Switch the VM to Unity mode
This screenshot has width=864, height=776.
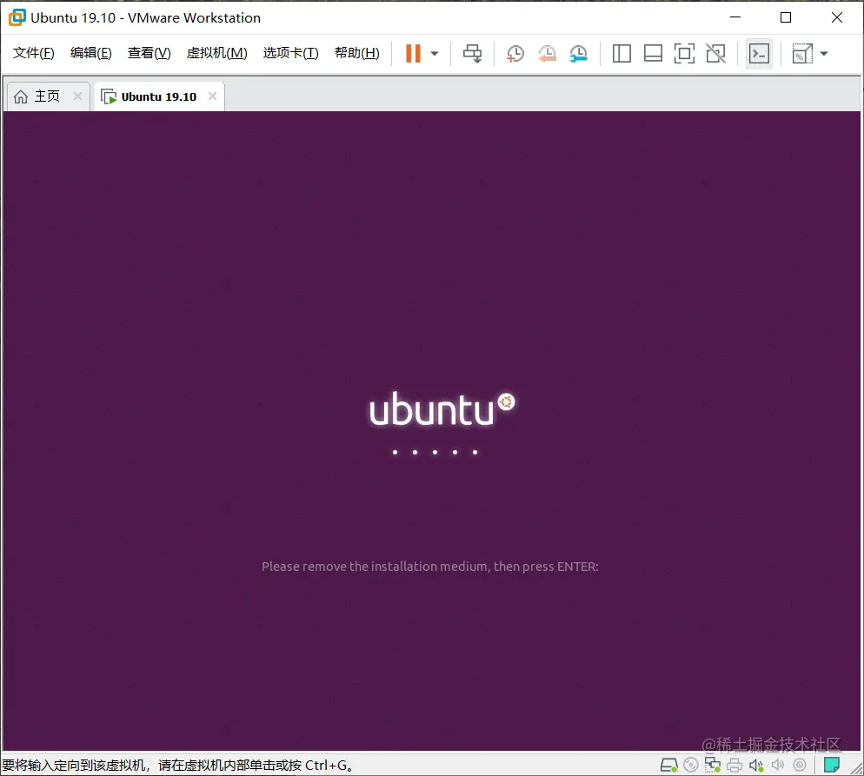[x=715, y=53]
